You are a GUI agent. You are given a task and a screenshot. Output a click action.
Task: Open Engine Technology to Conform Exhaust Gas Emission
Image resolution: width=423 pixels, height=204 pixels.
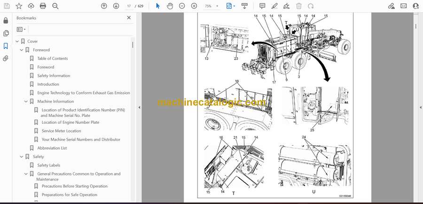tap(84, 93)
